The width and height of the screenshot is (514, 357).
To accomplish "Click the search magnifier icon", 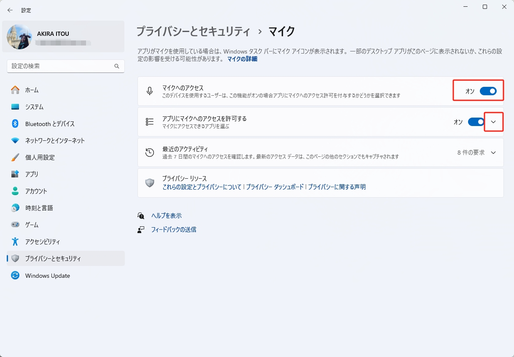I will click(x=117, y=66).
